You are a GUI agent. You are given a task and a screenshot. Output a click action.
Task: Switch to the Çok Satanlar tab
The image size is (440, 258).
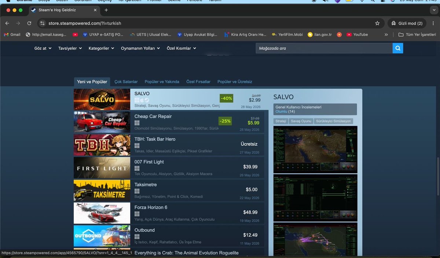(126, 81)
